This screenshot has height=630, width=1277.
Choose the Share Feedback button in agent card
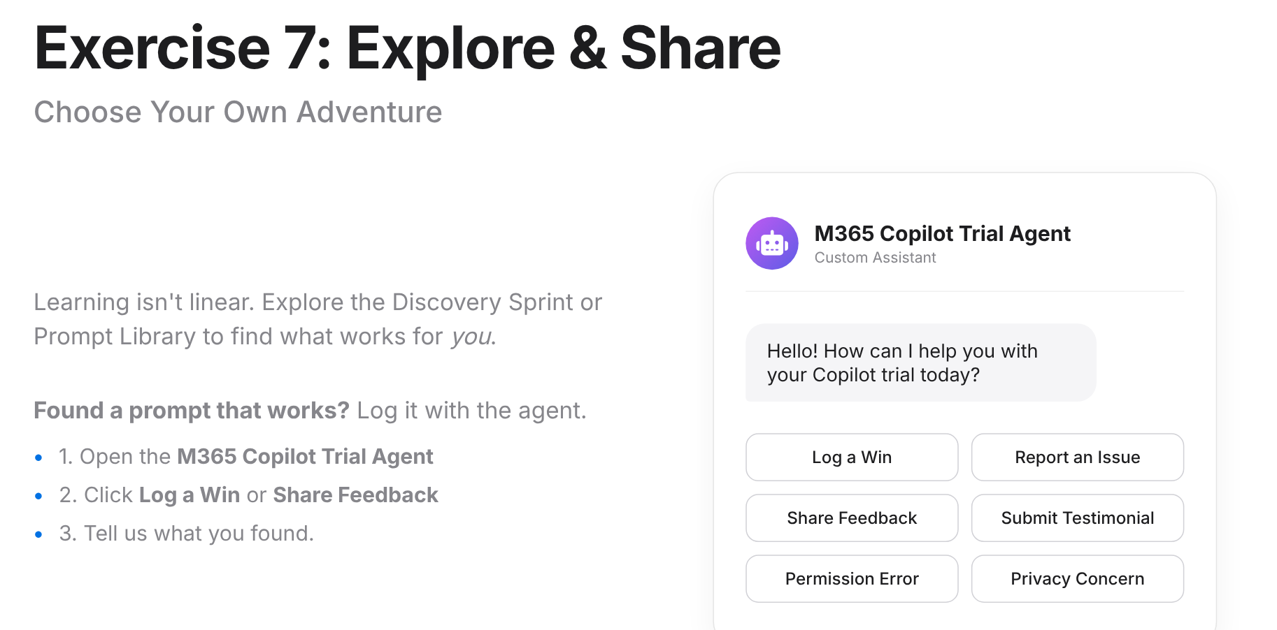(x=851, y=518)
